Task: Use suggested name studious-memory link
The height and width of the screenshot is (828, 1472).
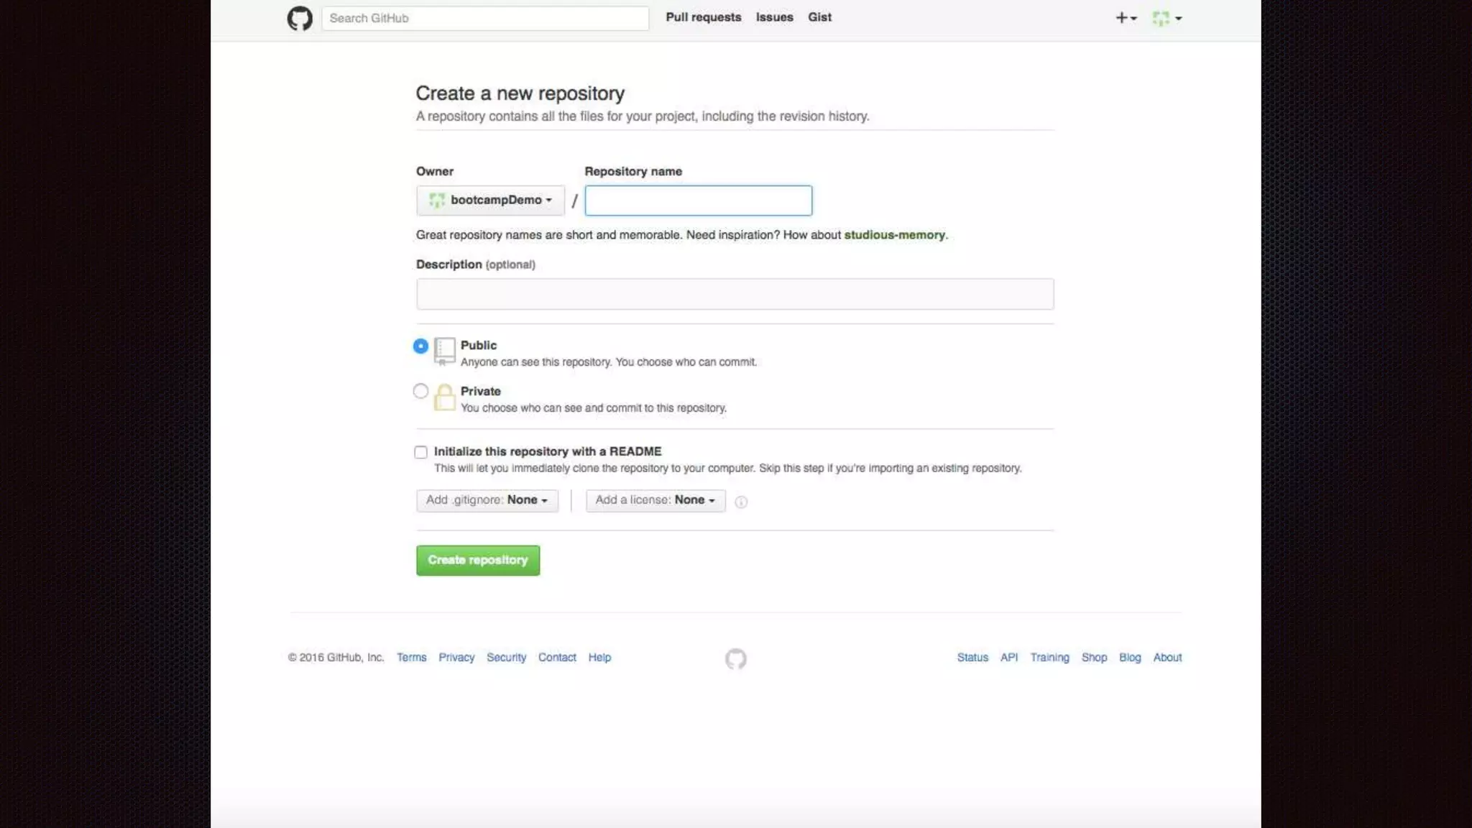Action: click(894, 235)
